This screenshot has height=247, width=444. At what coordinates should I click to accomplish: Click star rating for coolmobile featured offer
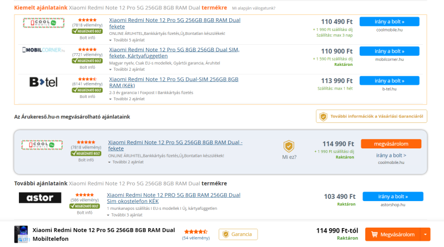coord(87,20)
